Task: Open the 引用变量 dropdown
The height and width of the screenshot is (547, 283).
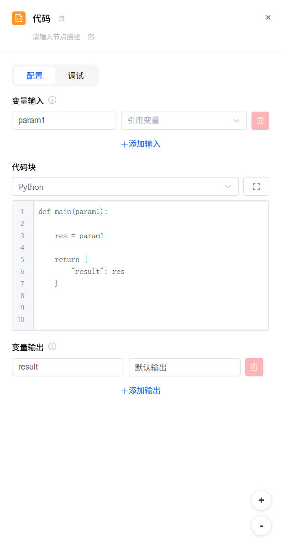Action: tap(183, 121)
